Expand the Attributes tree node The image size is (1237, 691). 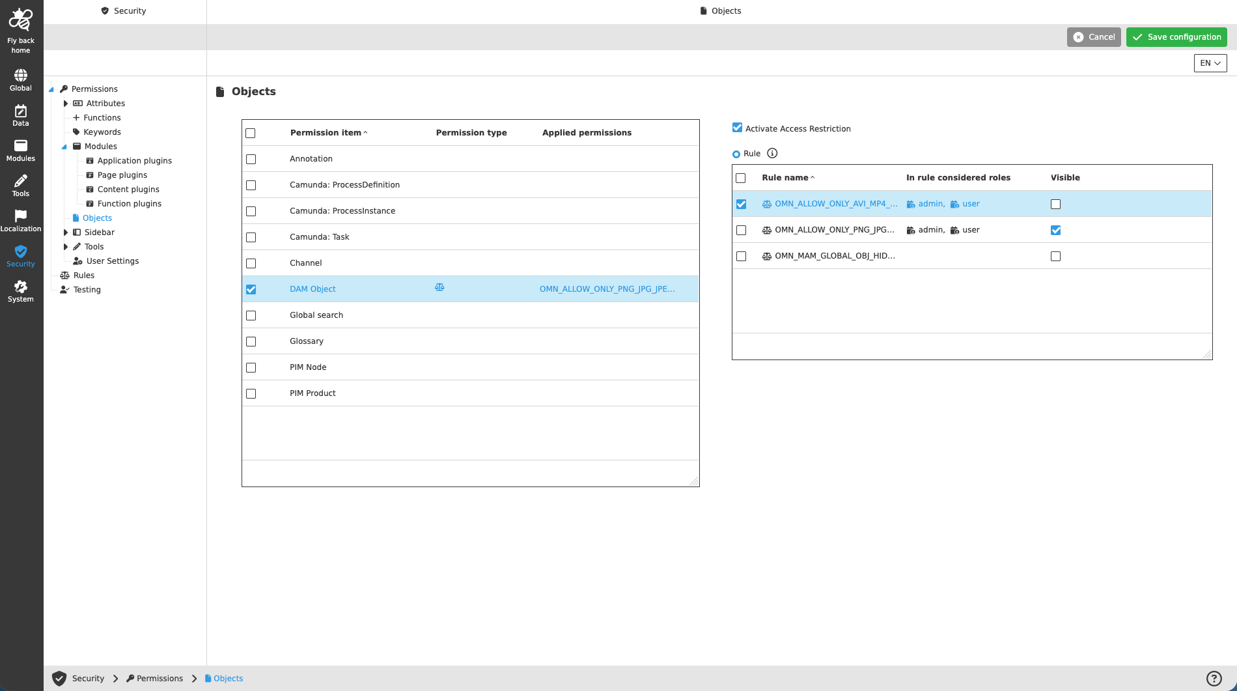tap(66, 103)
